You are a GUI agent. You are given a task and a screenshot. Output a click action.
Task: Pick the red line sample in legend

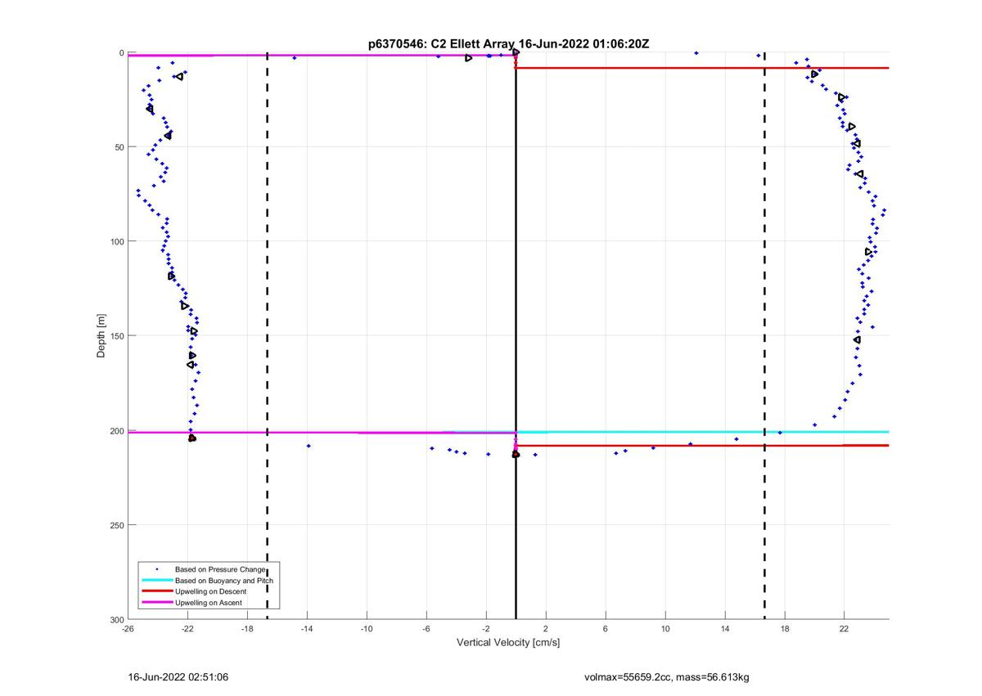pyautogui.click(x=157, y=591)
